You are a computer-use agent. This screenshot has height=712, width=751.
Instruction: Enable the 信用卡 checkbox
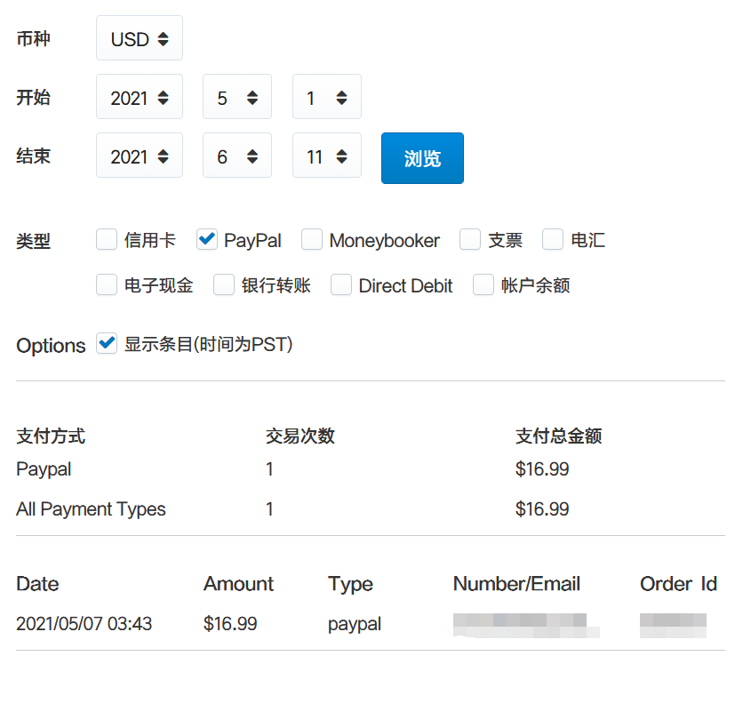(x=108, y=239)
